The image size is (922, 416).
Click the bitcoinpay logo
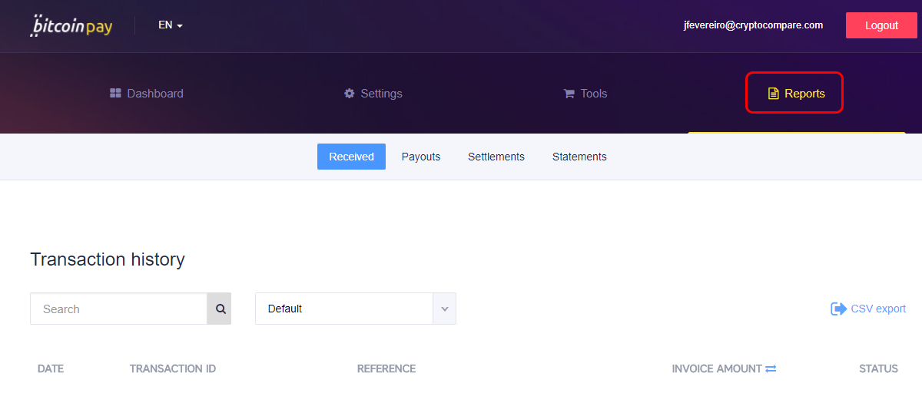click(x=71, y=25)
